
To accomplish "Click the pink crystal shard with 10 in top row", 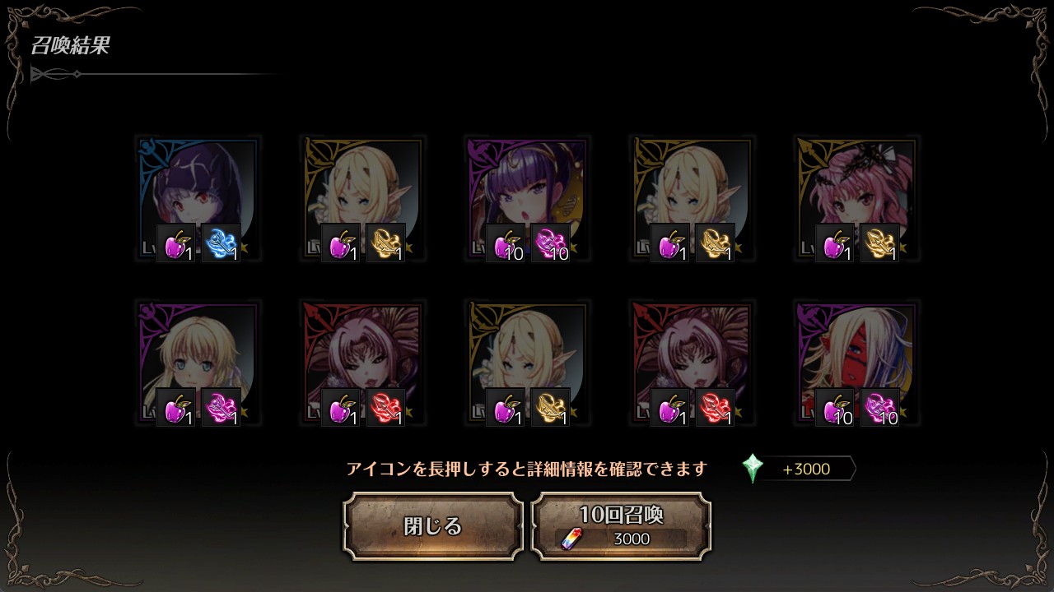I will click(550, 243).
